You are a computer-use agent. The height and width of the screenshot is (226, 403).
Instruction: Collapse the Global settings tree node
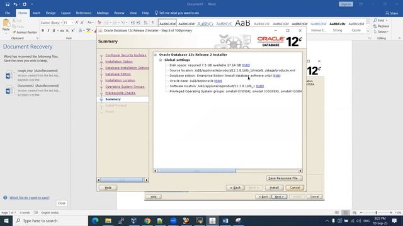[x=161, y=60]
